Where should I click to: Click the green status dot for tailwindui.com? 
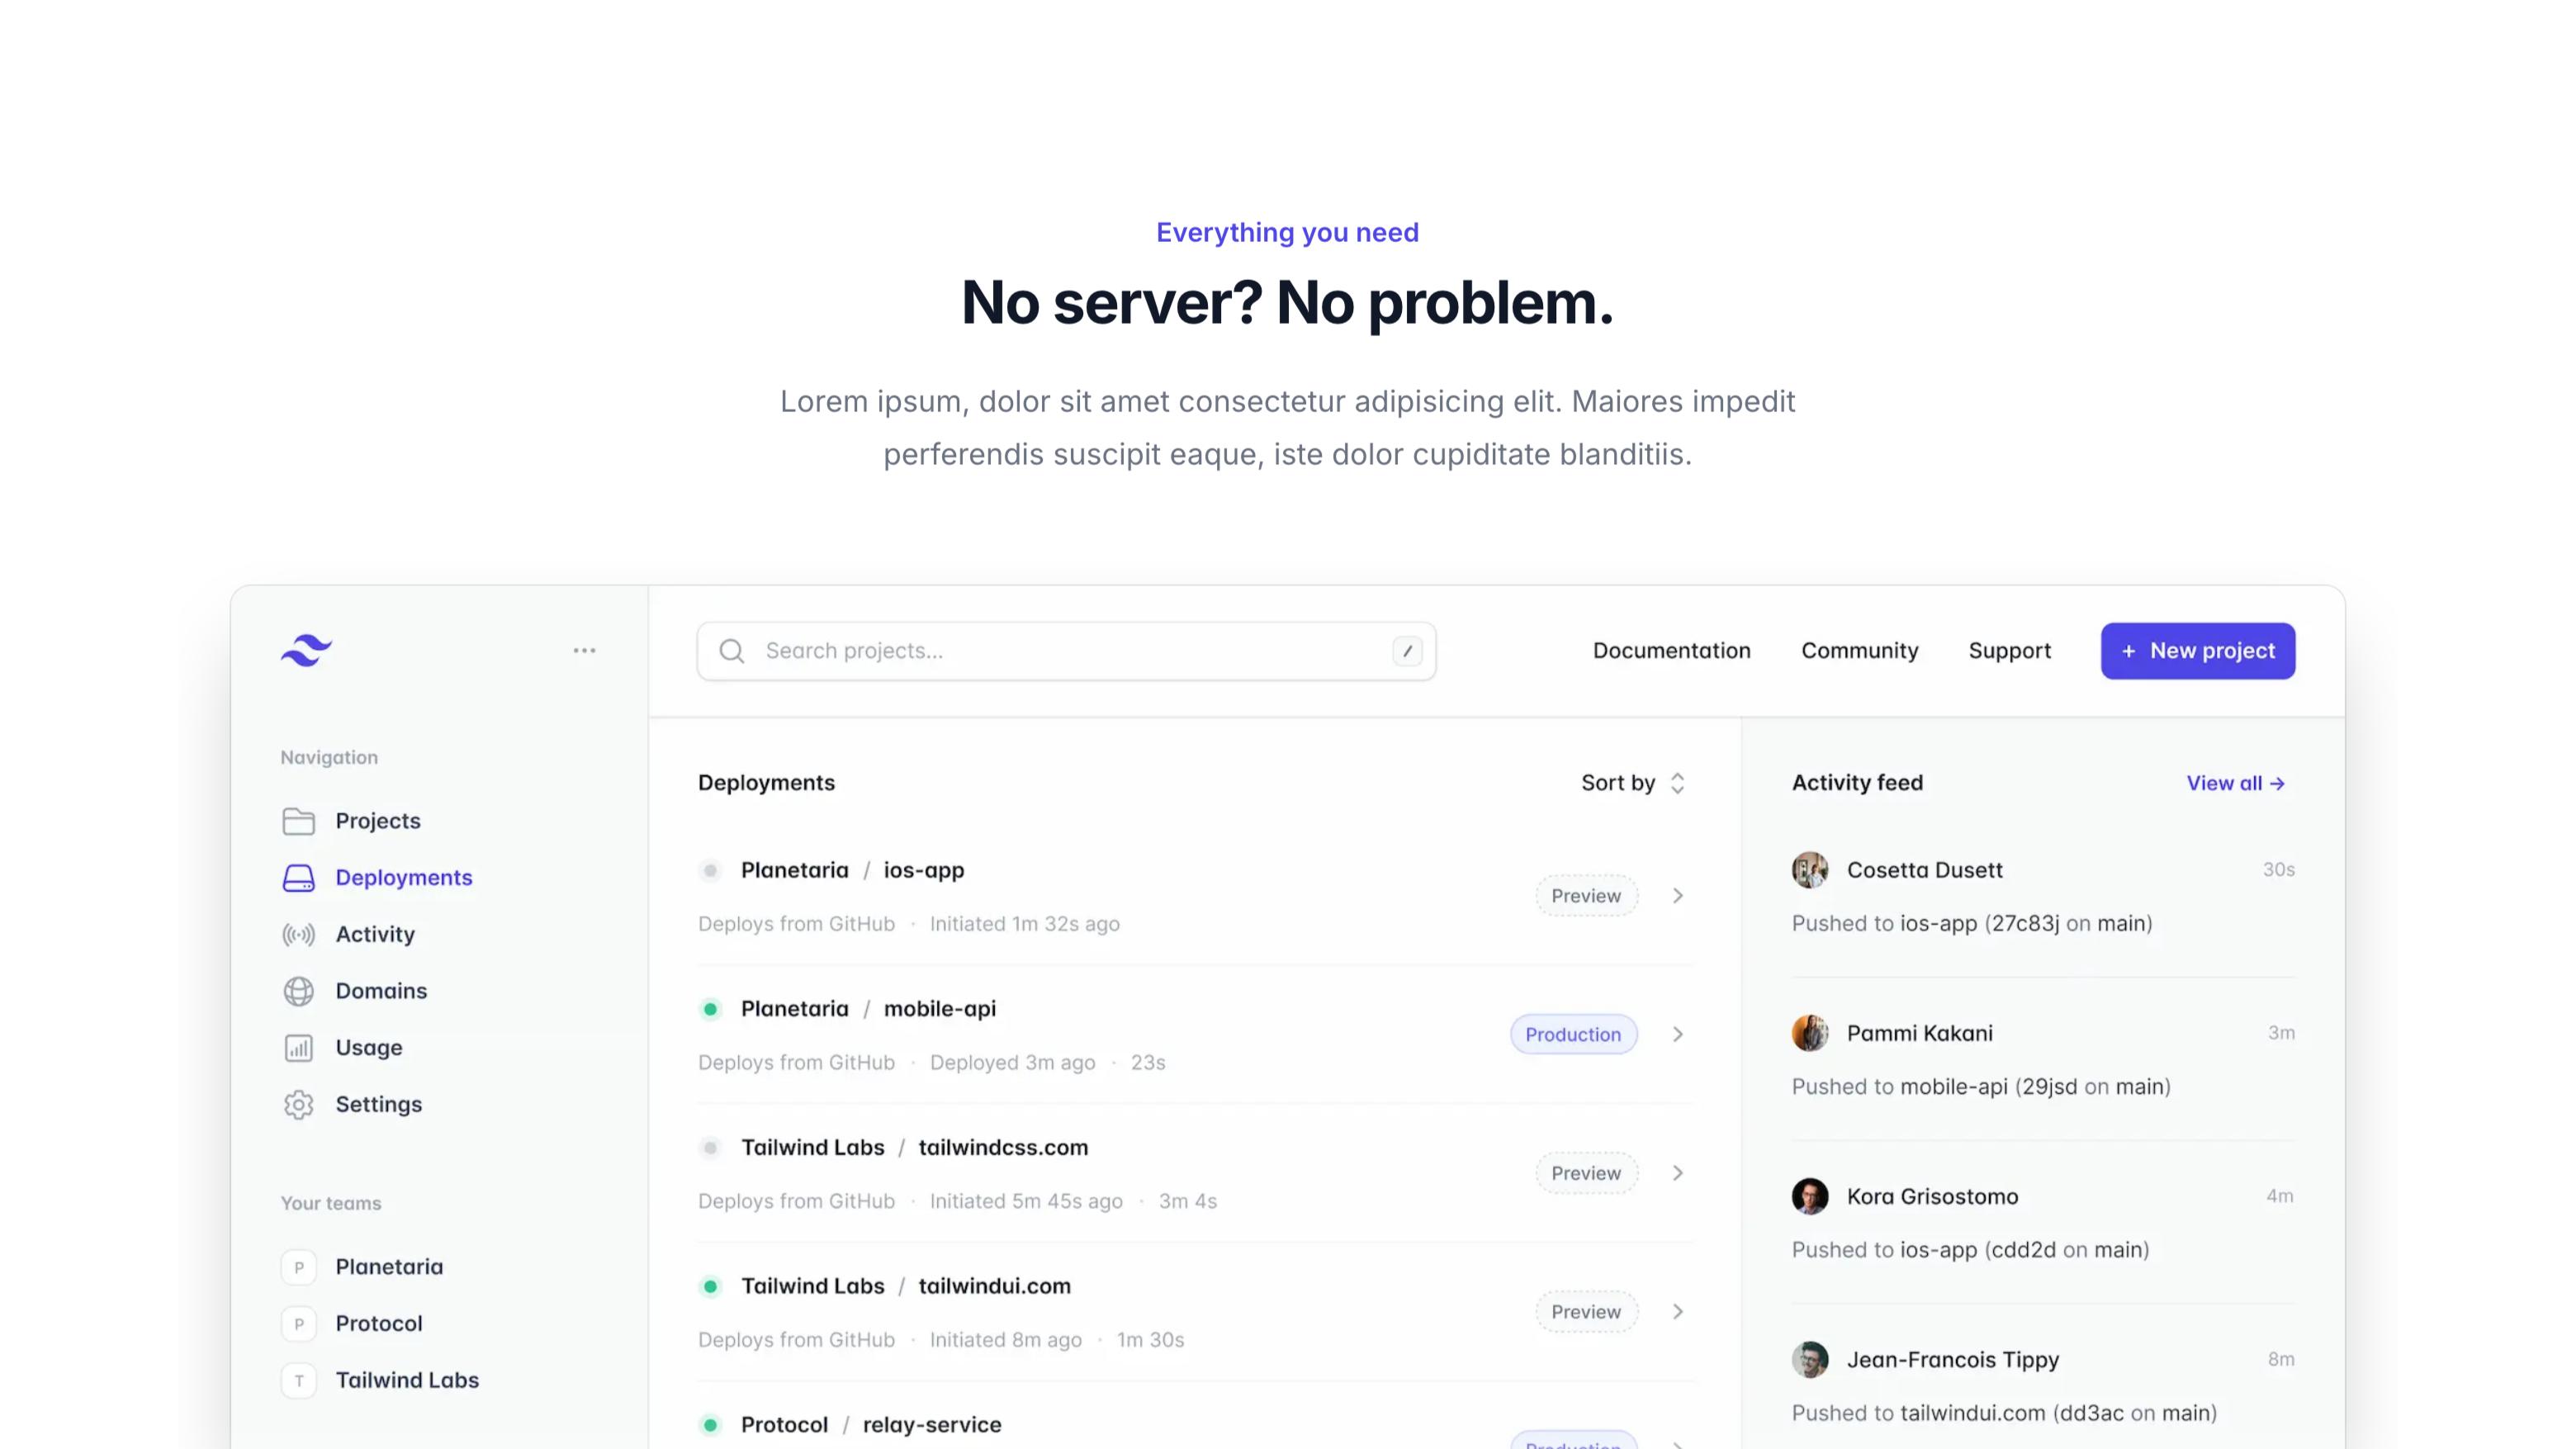click(x=710, y=1286)
